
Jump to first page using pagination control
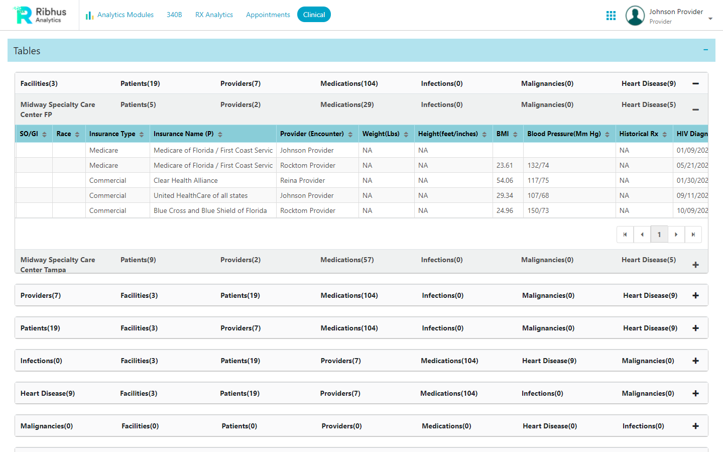click(x=625, y=234)
